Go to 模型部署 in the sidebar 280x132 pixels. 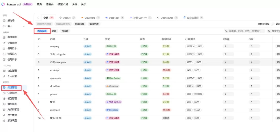pyautogui.click(x=12, y=104)
